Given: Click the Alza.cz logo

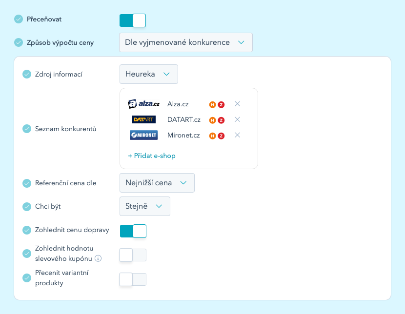Looking at the screenshot, I should pos(143,104).
